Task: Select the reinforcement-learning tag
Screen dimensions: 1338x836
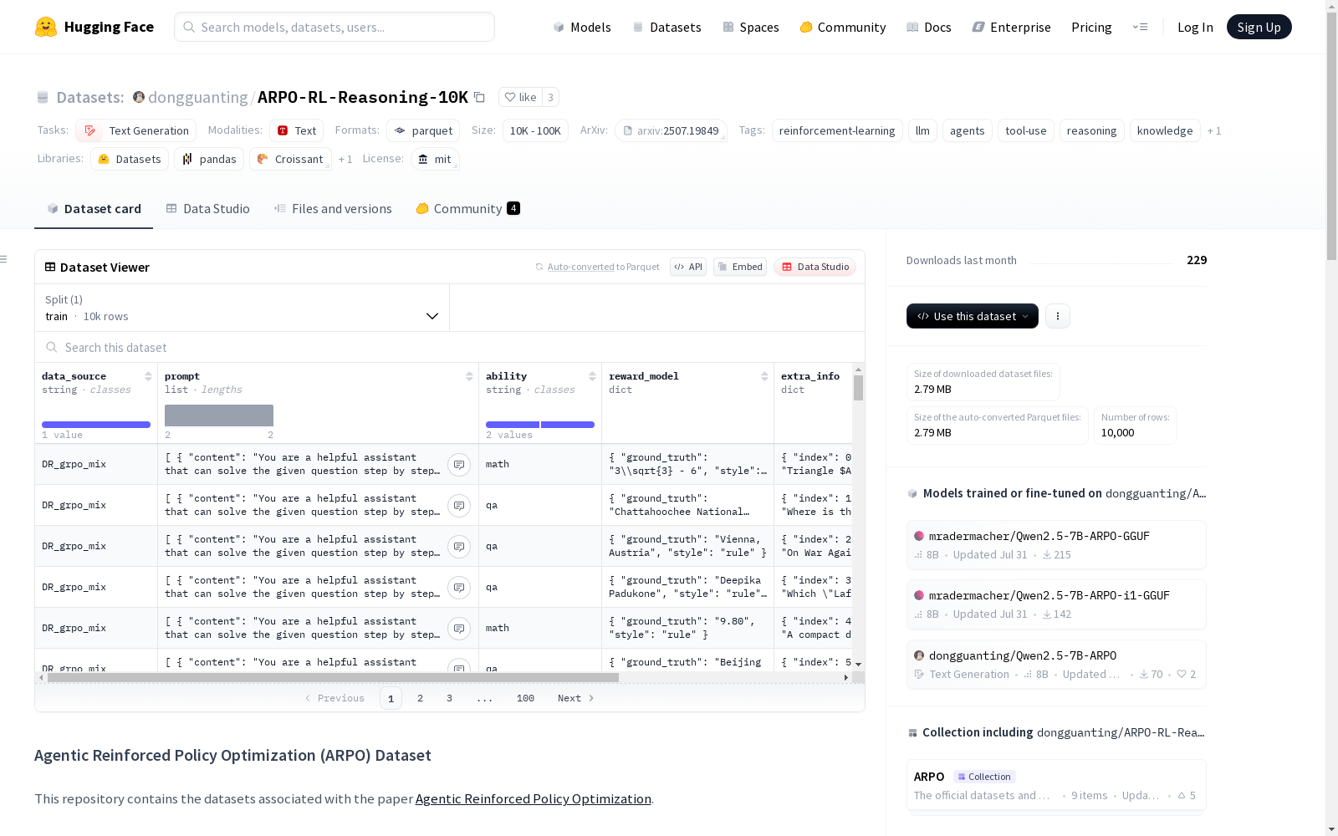Action: point(837,131)
